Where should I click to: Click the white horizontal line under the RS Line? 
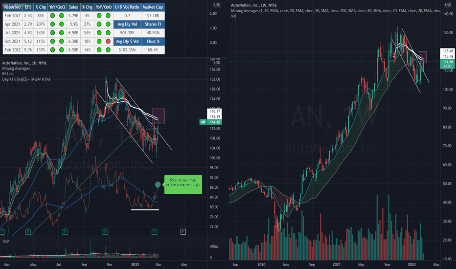point(145,210)
